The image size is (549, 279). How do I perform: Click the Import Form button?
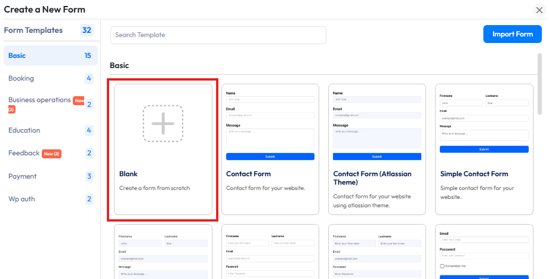(x=512, y=34)
